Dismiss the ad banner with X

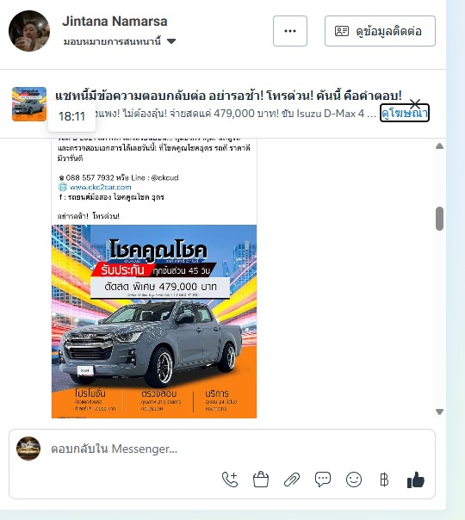[415, 103]
